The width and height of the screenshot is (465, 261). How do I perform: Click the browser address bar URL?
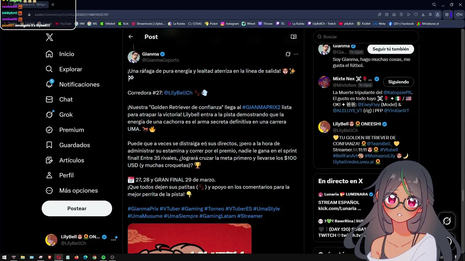[72, 14]
